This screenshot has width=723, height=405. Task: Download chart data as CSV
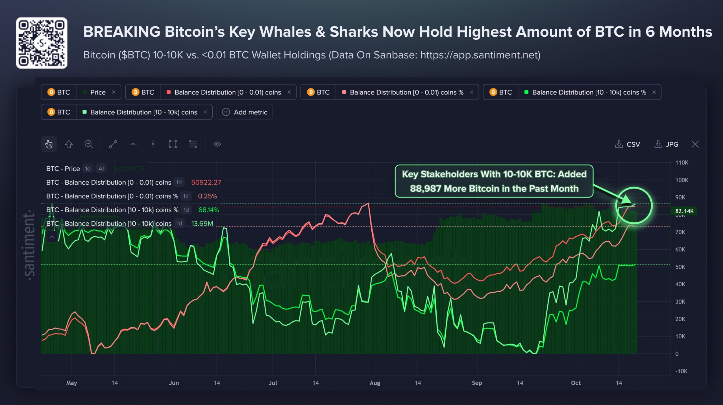coord(627,144)
